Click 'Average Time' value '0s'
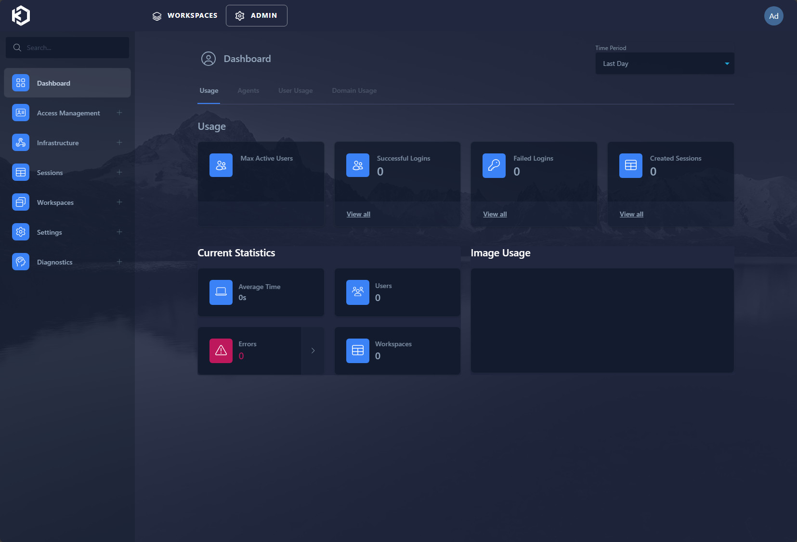The height and width of the screenshot is (542, 797). coord(242,298)
